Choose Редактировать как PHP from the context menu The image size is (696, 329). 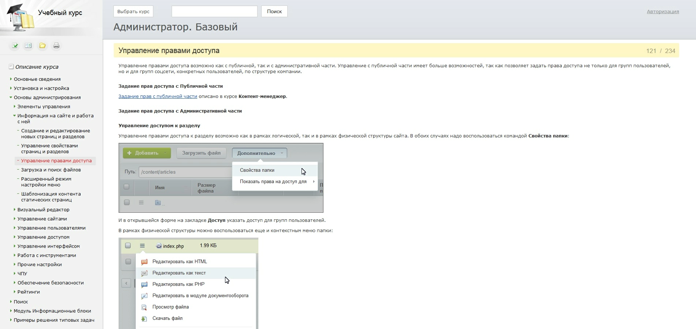click(x=178, y=284)
